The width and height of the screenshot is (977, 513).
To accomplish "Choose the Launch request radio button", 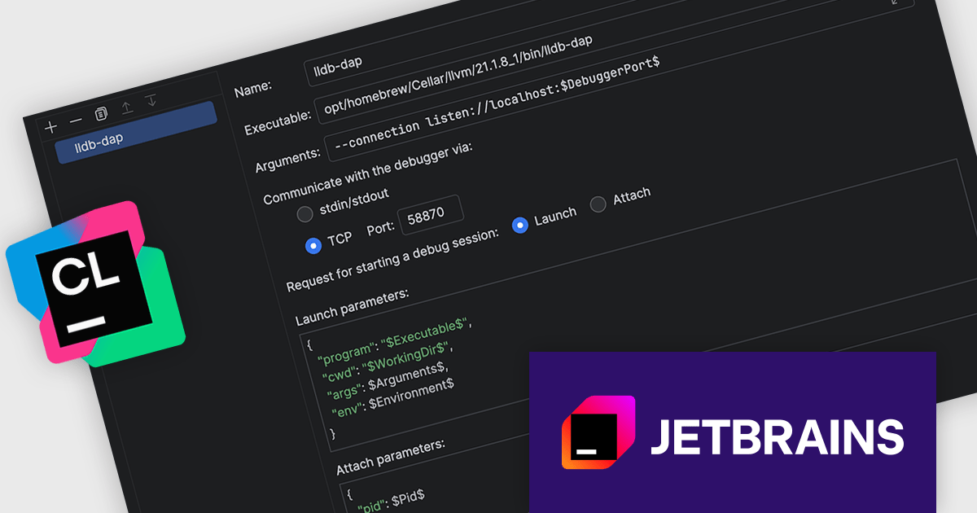I will pyautogui.click(x=520, y=225).
